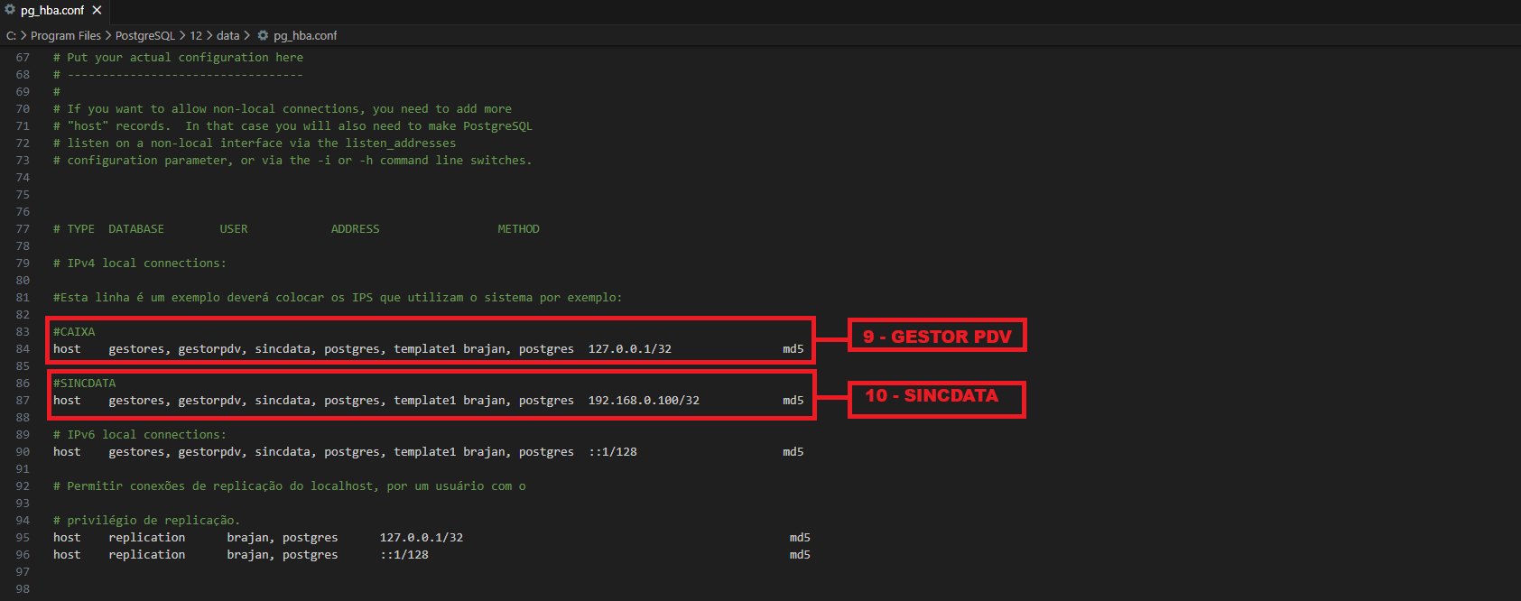Click the ADDRESS column header comment
This screenshot has width=1521, height=601.
[x=355, y=229]
